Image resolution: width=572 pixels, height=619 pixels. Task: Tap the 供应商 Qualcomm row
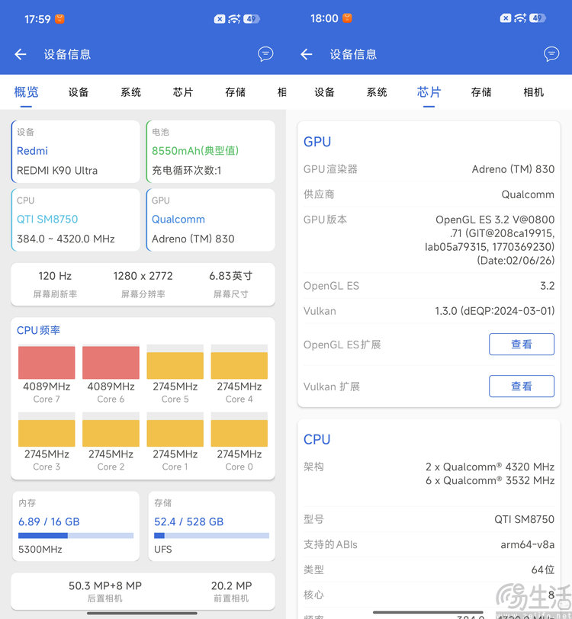(429, 194)
